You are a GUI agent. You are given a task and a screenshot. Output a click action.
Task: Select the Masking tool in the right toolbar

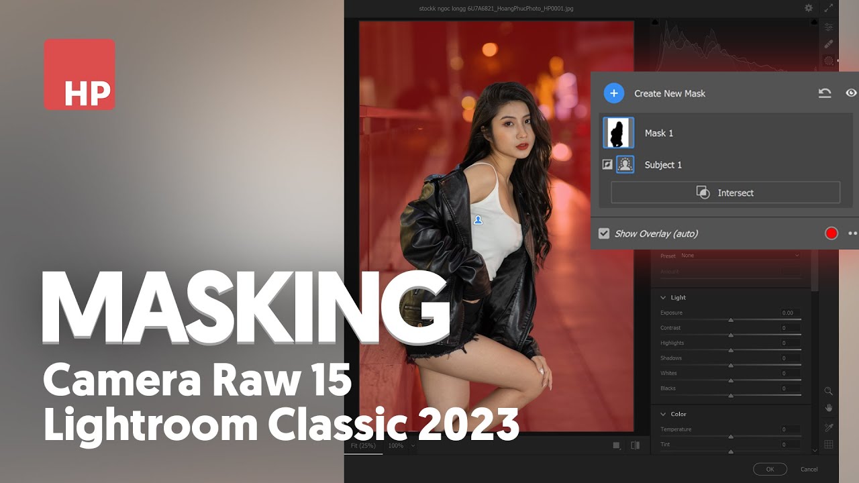click(828, 60)
